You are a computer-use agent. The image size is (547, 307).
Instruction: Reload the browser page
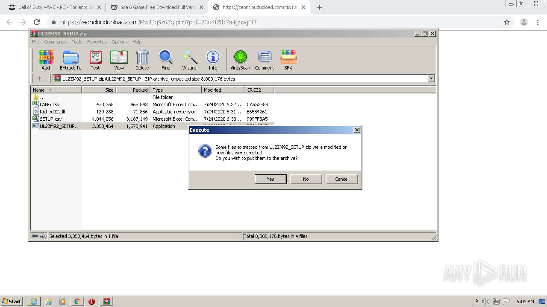click(37, 22)
